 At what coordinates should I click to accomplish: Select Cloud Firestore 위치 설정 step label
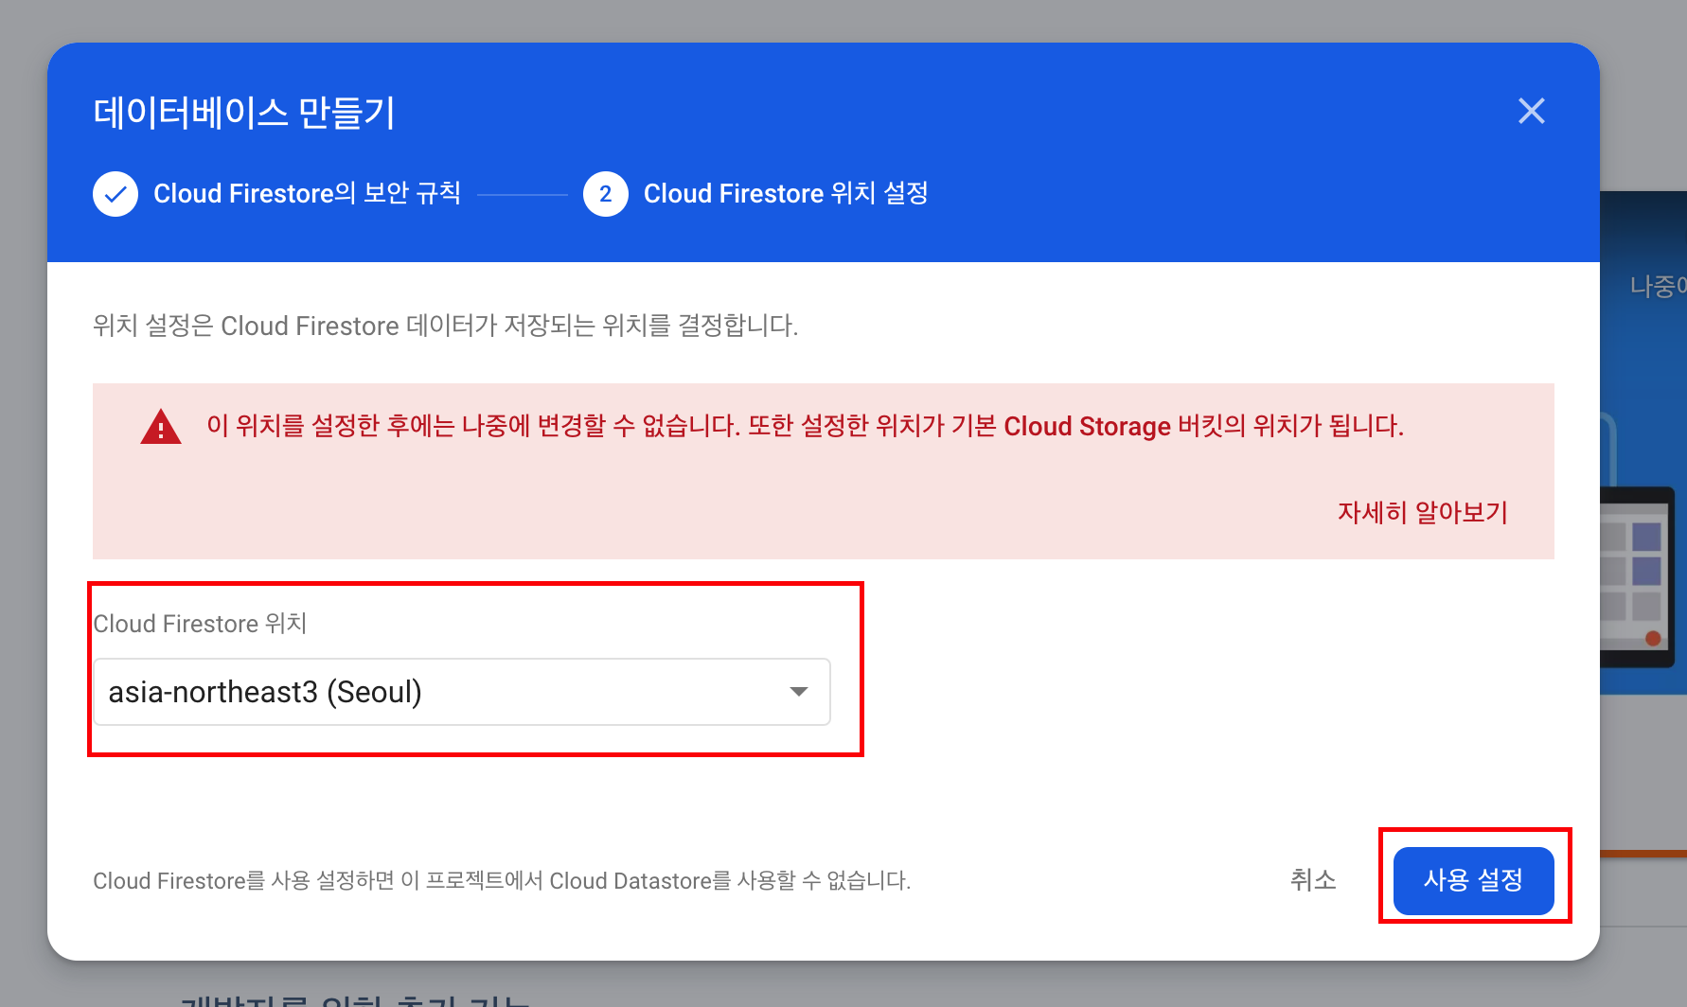point(786,193)
